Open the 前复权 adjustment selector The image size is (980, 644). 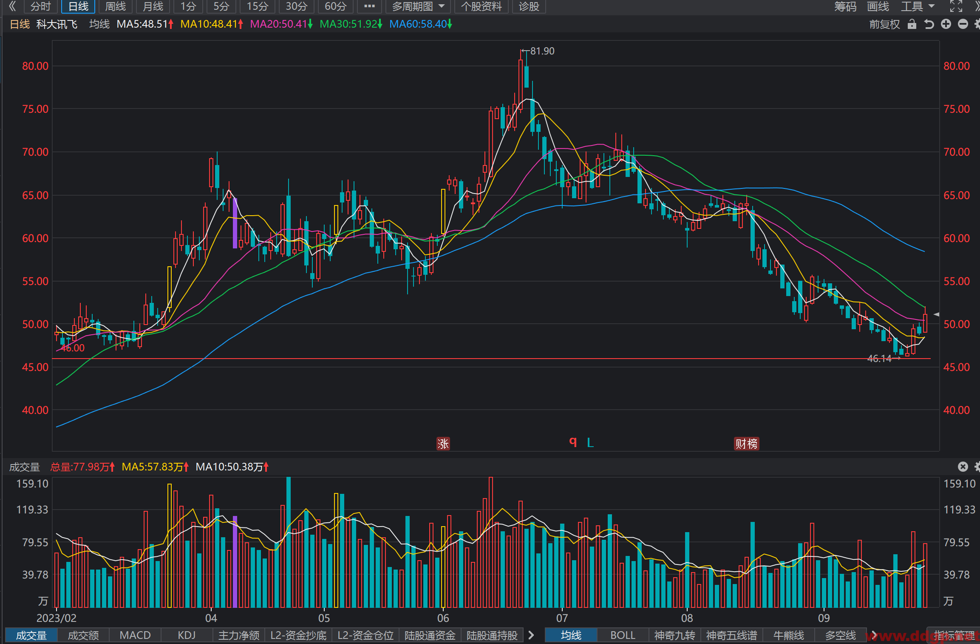click(885, 24)
